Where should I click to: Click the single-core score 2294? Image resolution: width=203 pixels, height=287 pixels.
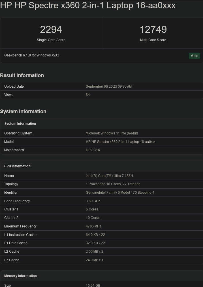[51, 29]
